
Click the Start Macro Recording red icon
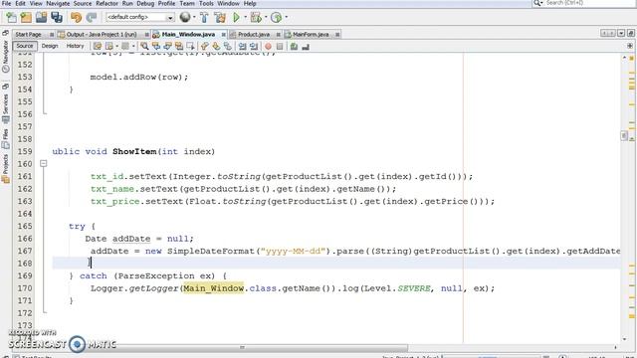click(x=268, y=47)
